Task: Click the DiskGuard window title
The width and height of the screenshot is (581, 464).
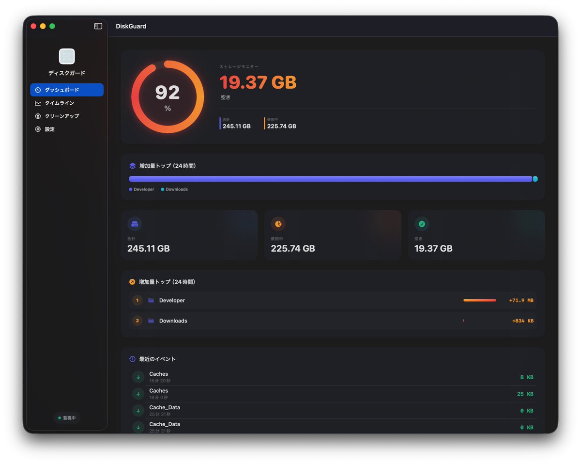Action: 131,26
